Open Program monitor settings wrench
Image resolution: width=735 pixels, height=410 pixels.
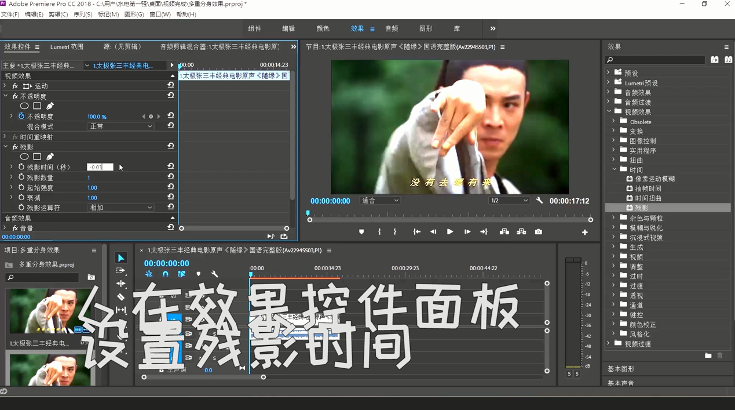point(540,201)
